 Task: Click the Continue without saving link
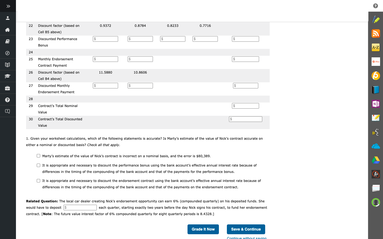coord(247,238)
